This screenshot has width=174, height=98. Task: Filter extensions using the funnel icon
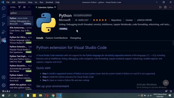tap(19, 7)
